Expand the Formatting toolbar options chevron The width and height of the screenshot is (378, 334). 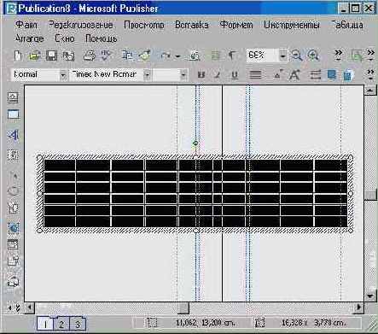pyautogui.click(x=370, y=74)
